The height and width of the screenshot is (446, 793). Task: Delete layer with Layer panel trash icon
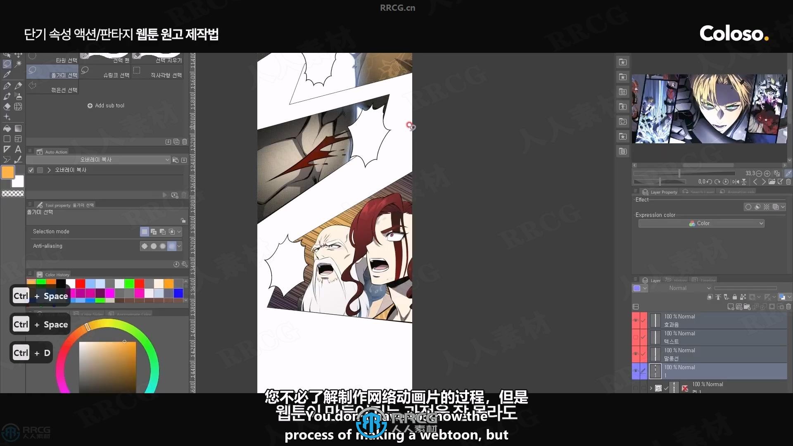[x=788, y=307]
